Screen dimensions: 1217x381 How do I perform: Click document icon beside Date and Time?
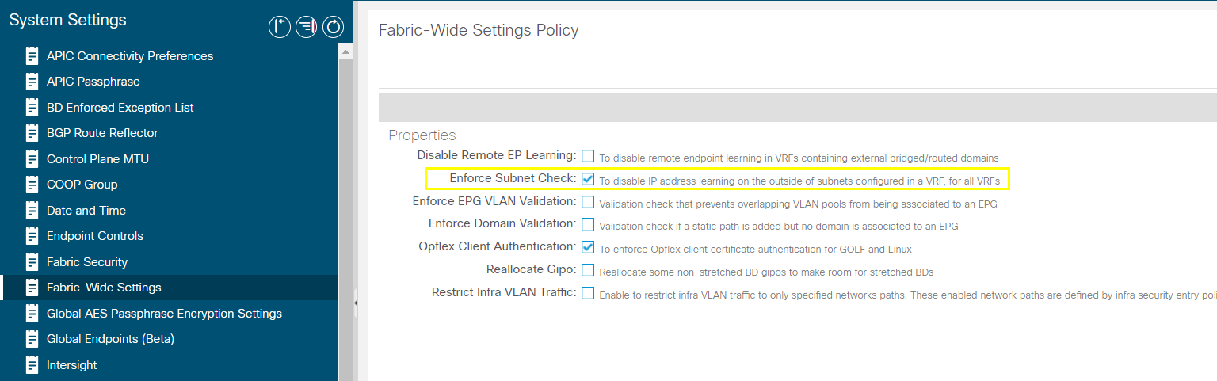[x=32, y=211]
